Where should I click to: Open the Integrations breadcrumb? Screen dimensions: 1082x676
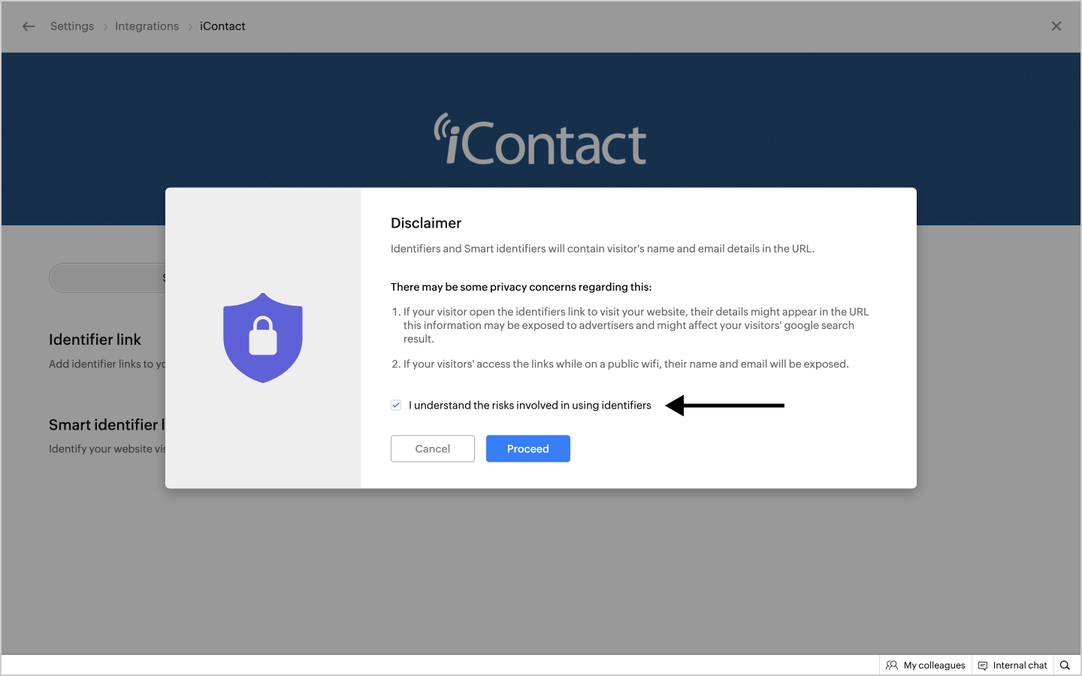click(147, 26)
